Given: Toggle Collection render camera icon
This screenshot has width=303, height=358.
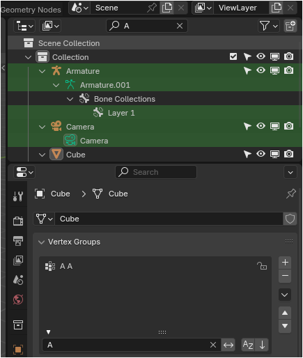Looking at the screenshot, I should click(288, 56).
